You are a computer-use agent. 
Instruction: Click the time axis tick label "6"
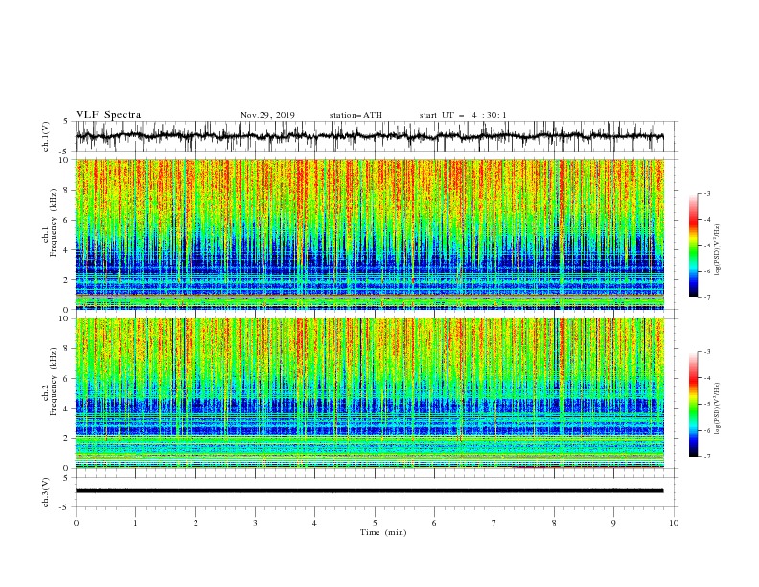tap(434, 523)
